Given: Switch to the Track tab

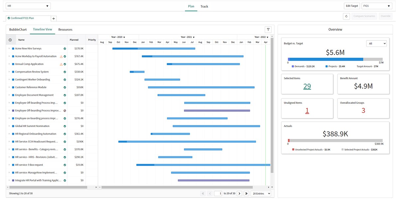Looking at the screenshot, I should 204,6.
